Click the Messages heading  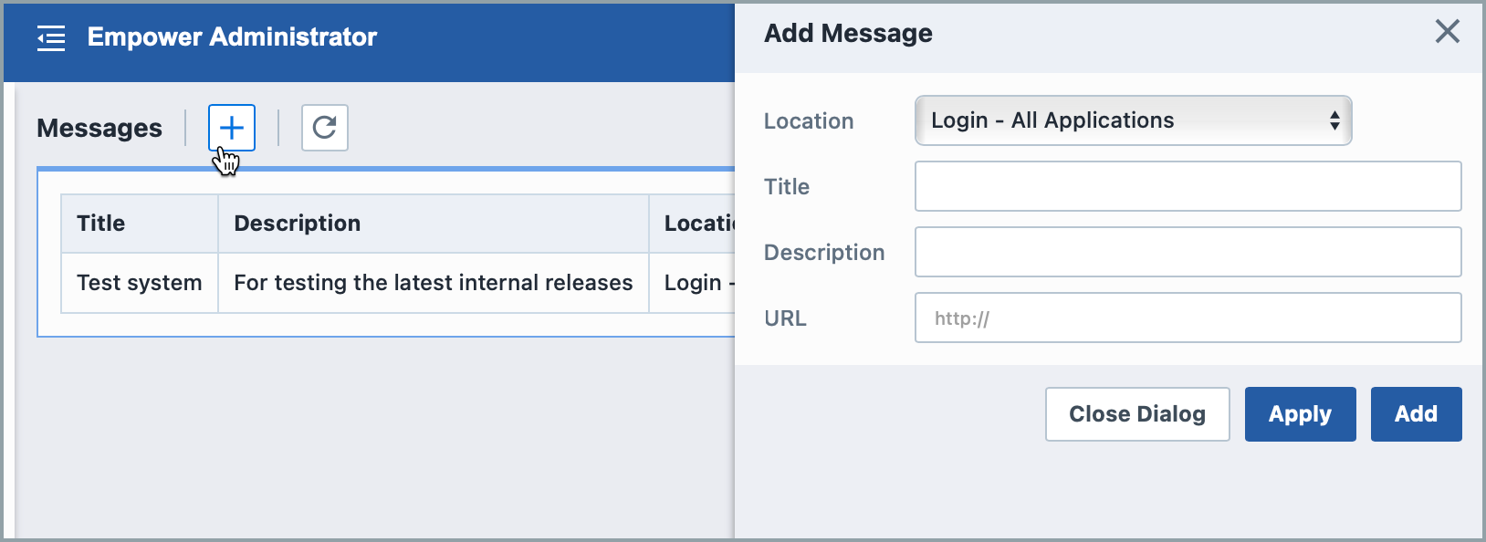[99, 129]
